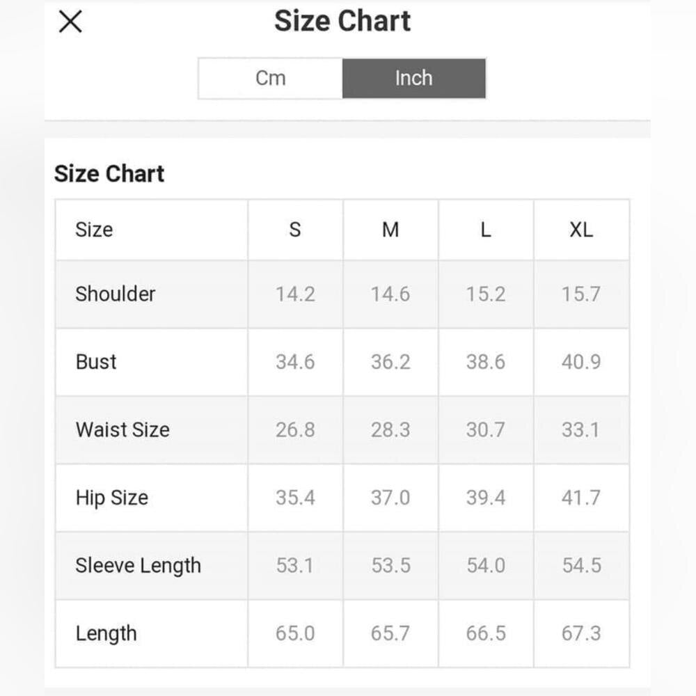Viewport: 696px width, 696px height.
Task: Click the 39.4 hip value for L
Action: pos(486,498)
